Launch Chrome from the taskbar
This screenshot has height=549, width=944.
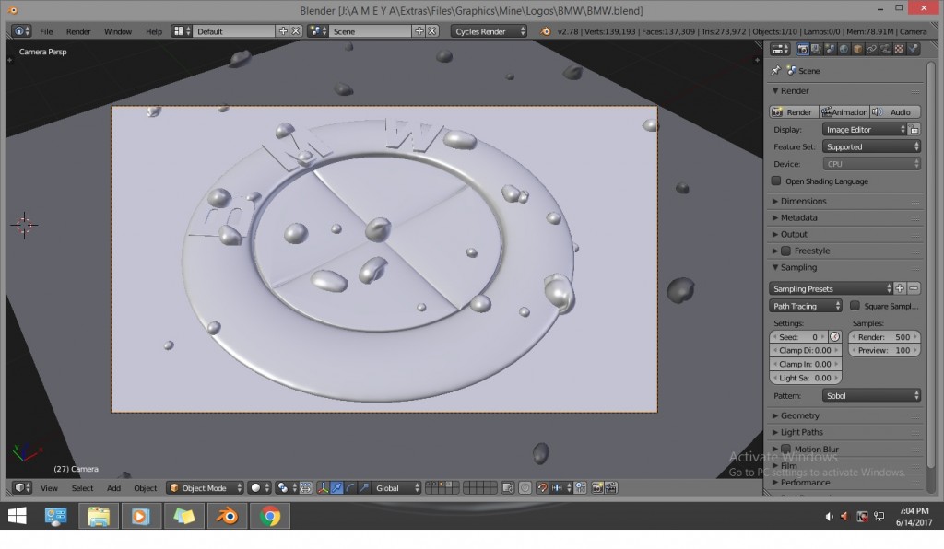(270, 516)
